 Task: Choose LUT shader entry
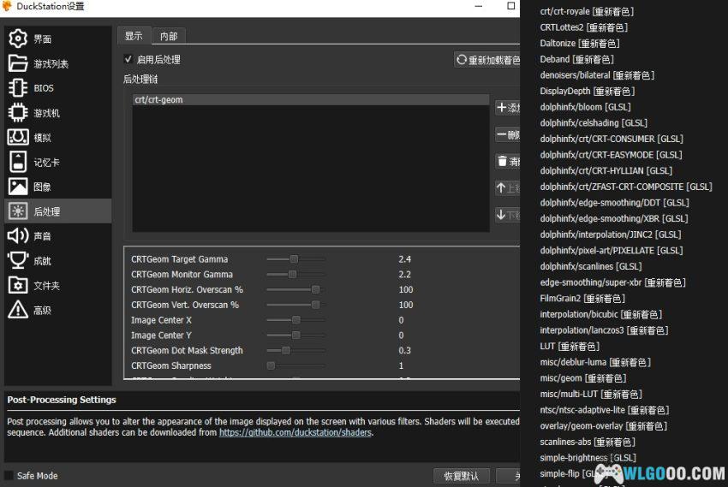tap(570, 347)
